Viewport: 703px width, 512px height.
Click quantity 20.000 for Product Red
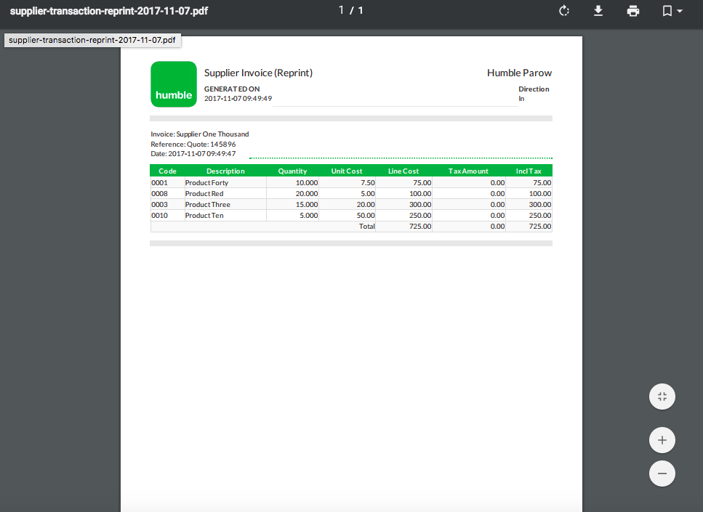click(307, 193)
